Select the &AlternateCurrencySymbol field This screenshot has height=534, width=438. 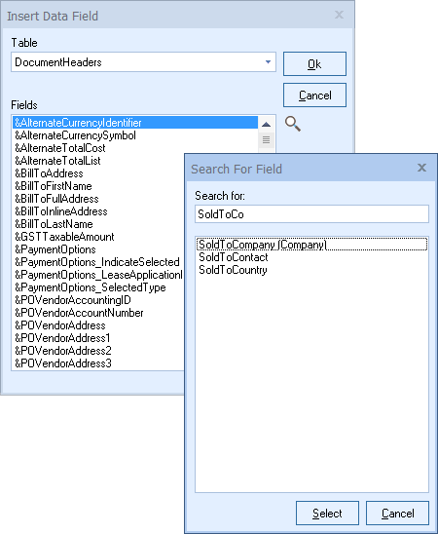[75, 135]
